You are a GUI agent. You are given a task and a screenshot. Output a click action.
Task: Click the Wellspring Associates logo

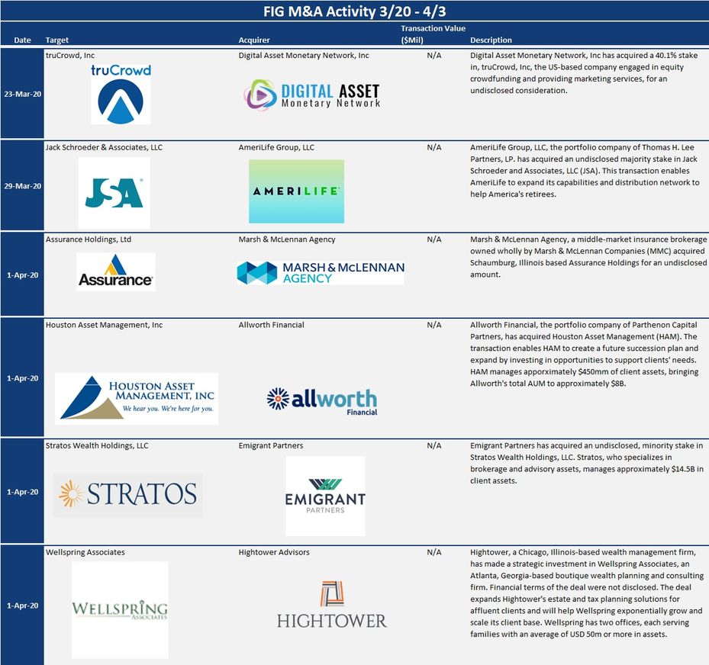(120, 610)
